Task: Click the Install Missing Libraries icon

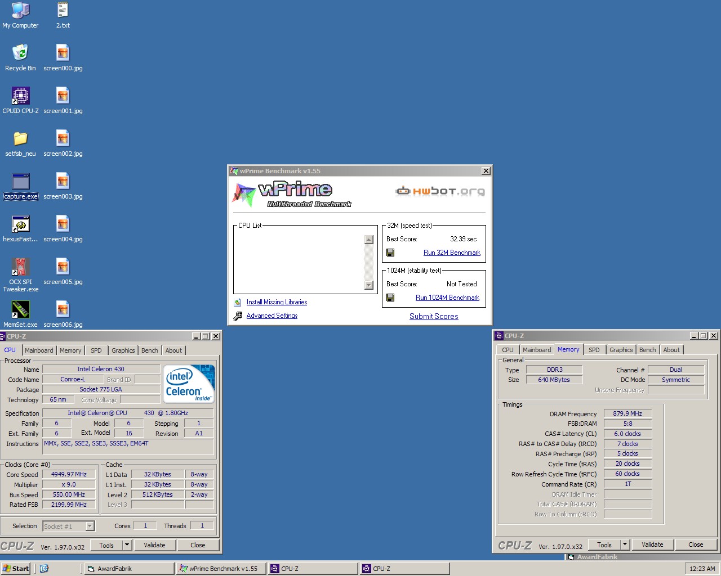Action: tap(238, 302)
